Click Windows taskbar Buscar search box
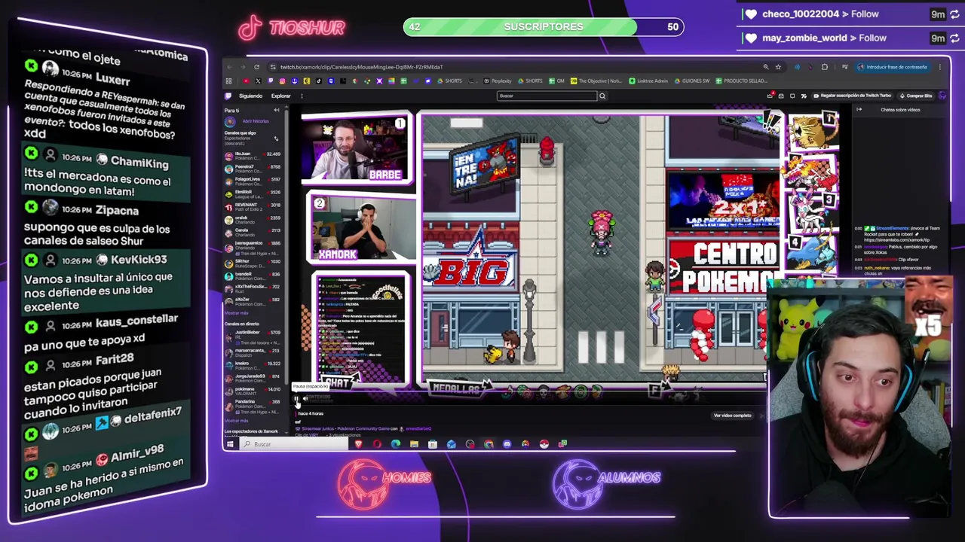This screenshot has width=965, height=542. 294,444
